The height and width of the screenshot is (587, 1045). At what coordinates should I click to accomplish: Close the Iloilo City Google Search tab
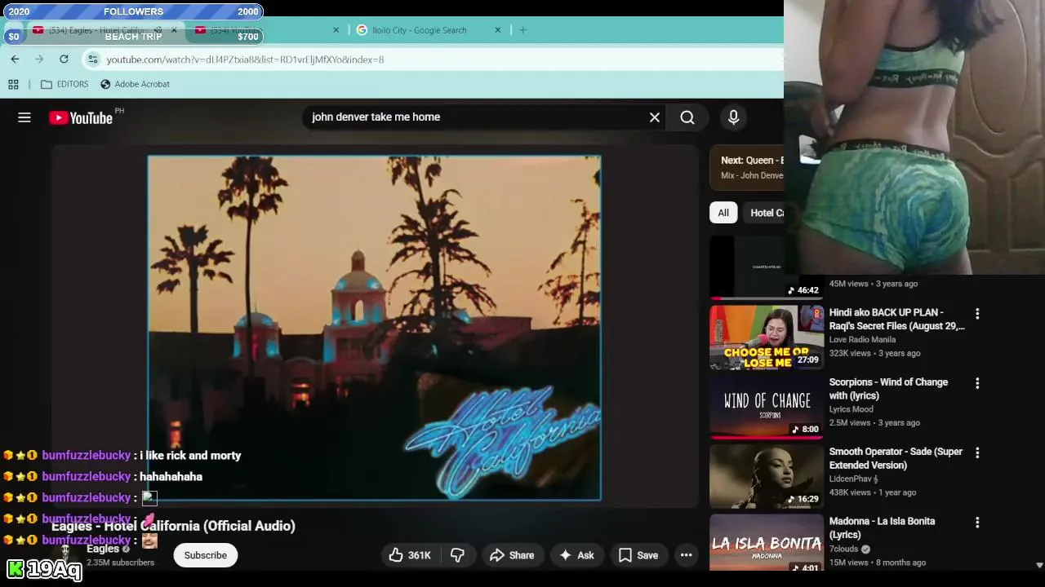tap(498, 30)
